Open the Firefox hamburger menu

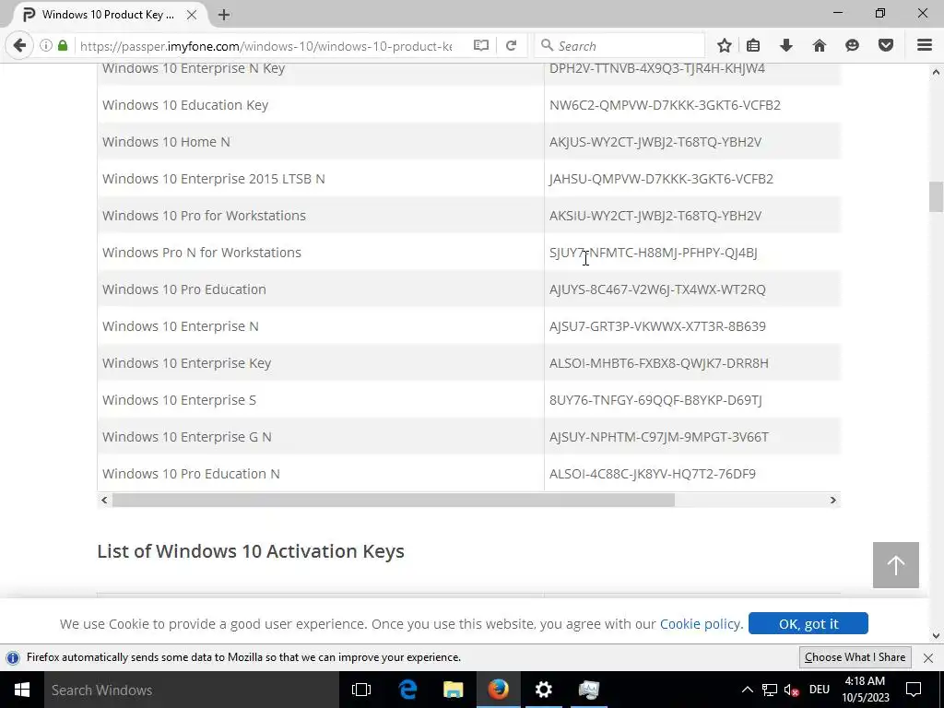(x=925, y=46)
